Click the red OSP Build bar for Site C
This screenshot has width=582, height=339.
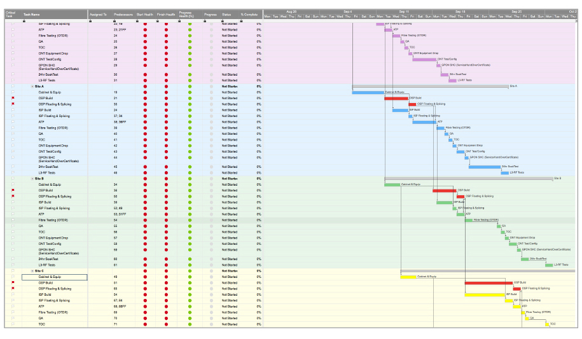(488, 283)
